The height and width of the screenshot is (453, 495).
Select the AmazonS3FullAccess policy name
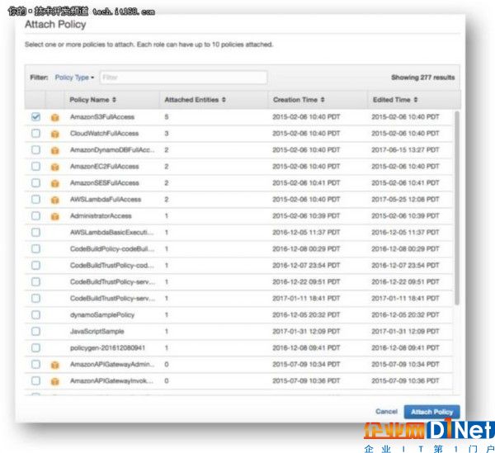[102, 117]
